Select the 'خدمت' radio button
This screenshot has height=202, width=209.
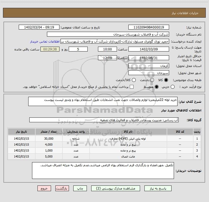click(x=152, y=80)
